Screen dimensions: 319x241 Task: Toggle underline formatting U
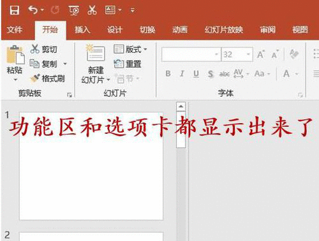point(196,74)
